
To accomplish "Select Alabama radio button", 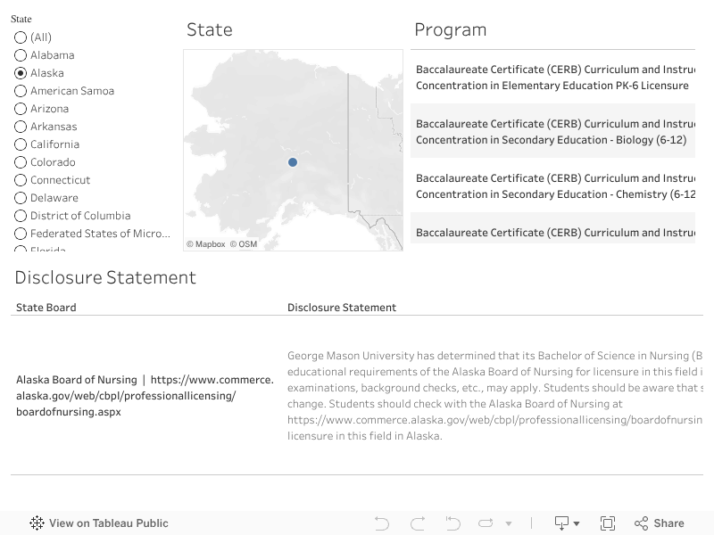I will coord(21,55).
